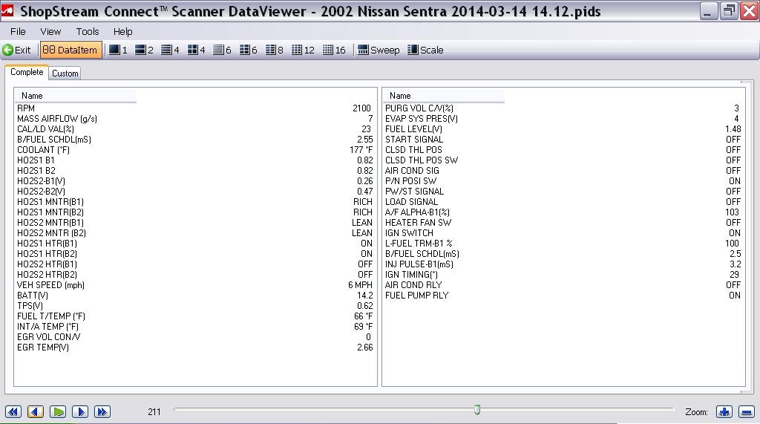Viewport: 760px width, 424px height.
Task: Select the EVAP SYS PRES(V) row
Action: coord(563,118)
